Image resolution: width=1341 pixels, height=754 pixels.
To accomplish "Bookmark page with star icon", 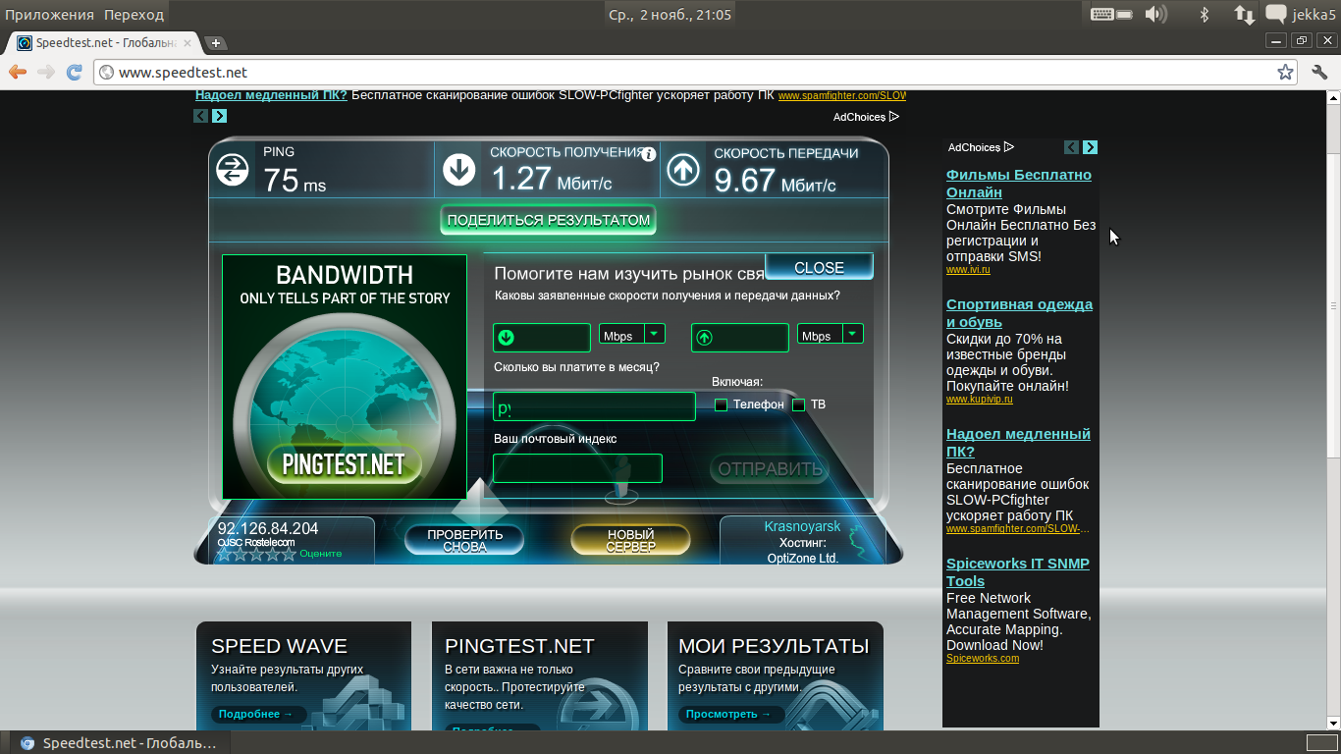I will pos(1285,72).
